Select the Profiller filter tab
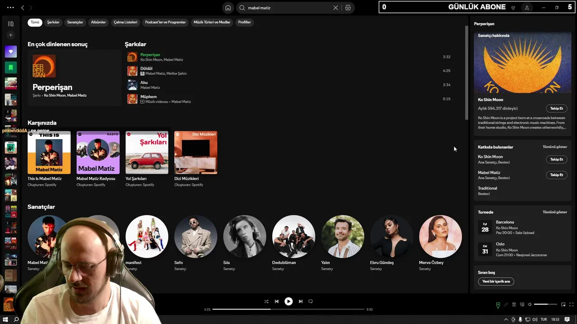Screen dimensions: 577x324 [244, 22]
